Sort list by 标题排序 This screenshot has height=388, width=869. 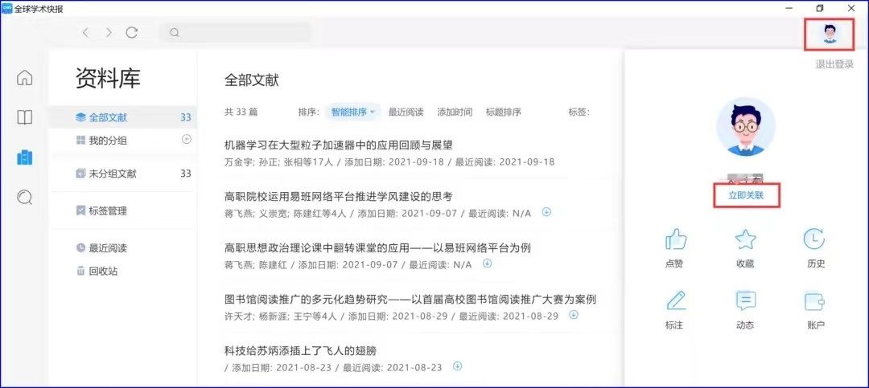[503, 112]
